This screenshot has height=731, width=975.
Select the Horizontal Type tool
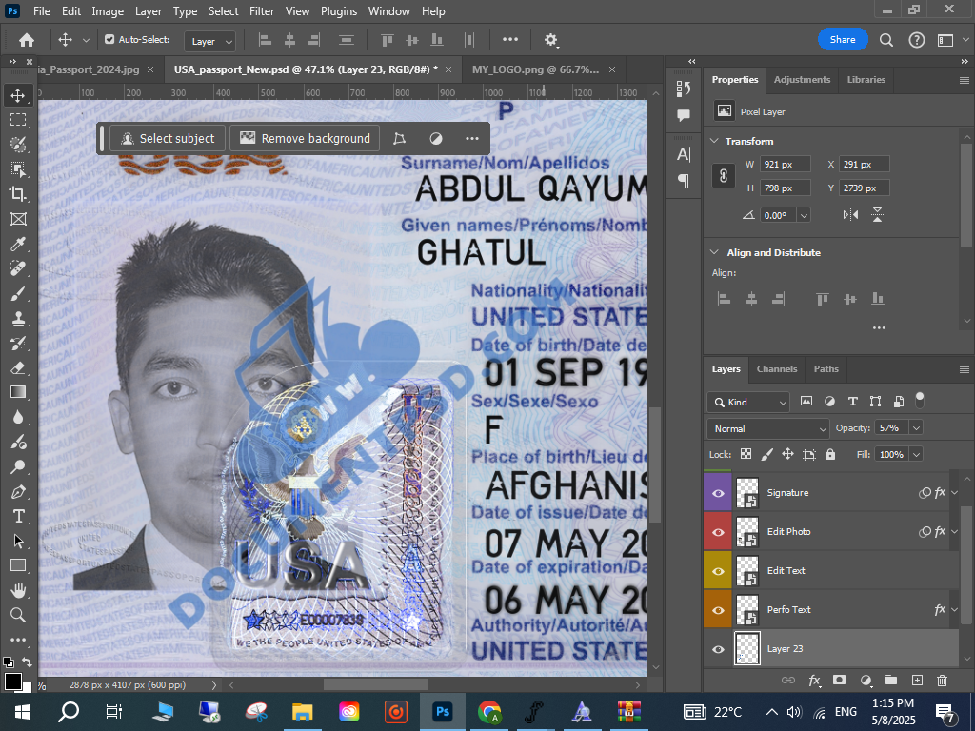[18, 516]
